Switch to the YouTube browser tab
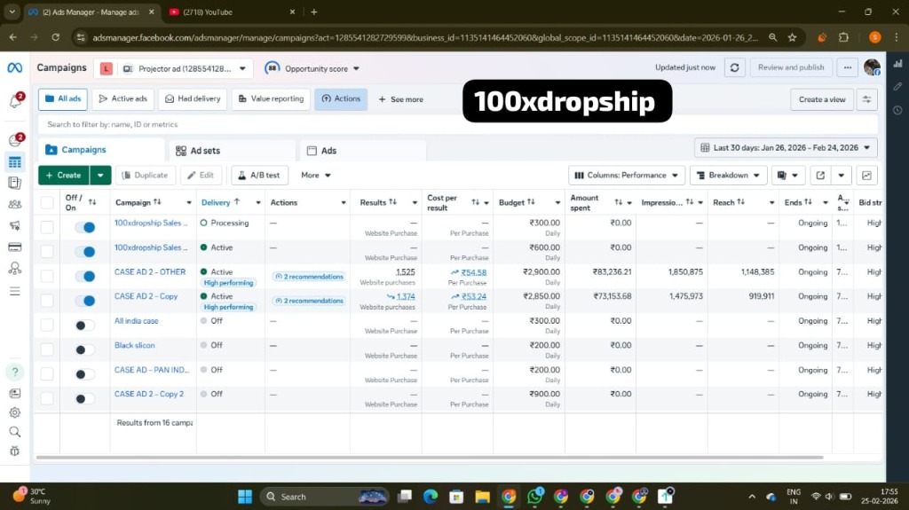The width and height of the screenshot is (909, 510). [232, 12]
